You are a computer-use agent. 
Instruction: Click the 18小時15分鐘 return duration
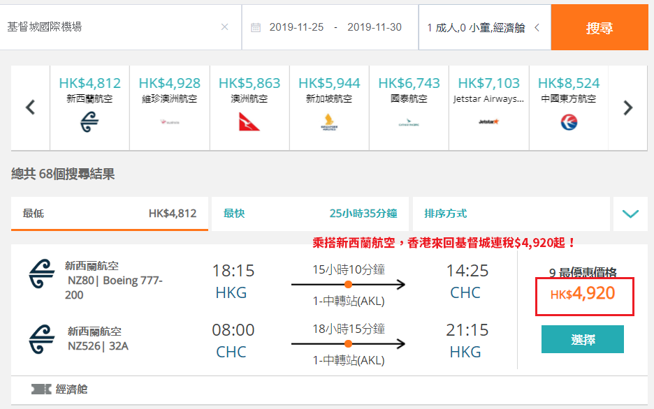[349, 329]
